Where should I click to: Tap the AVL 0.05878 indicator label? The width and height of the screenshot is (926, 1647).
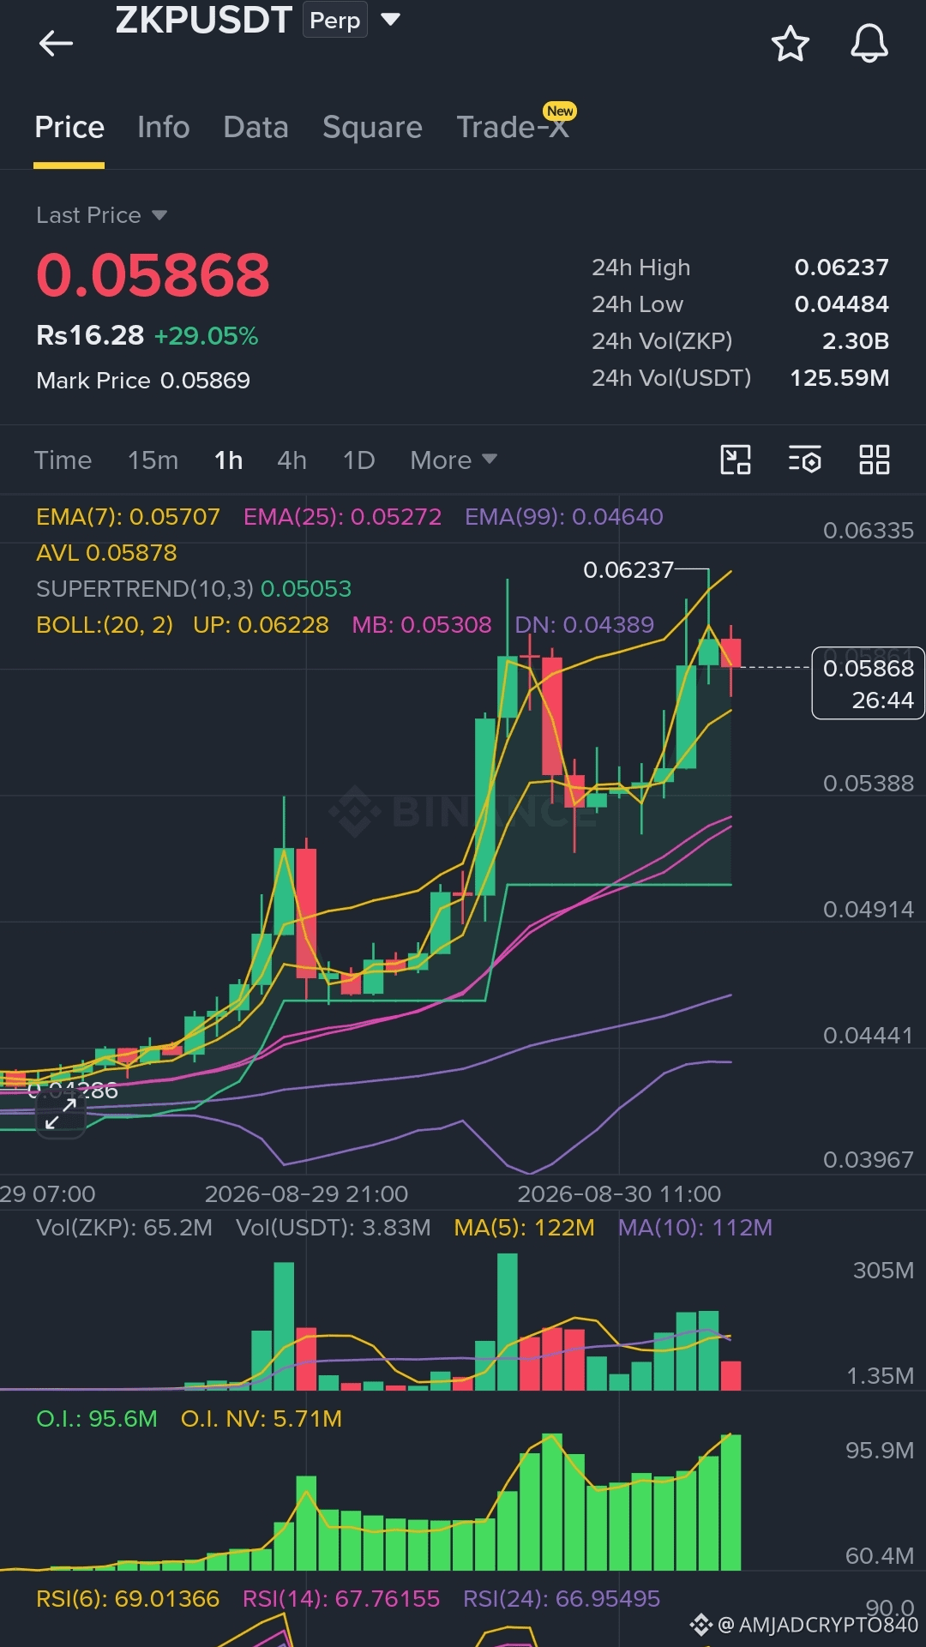tap(106, 553)
